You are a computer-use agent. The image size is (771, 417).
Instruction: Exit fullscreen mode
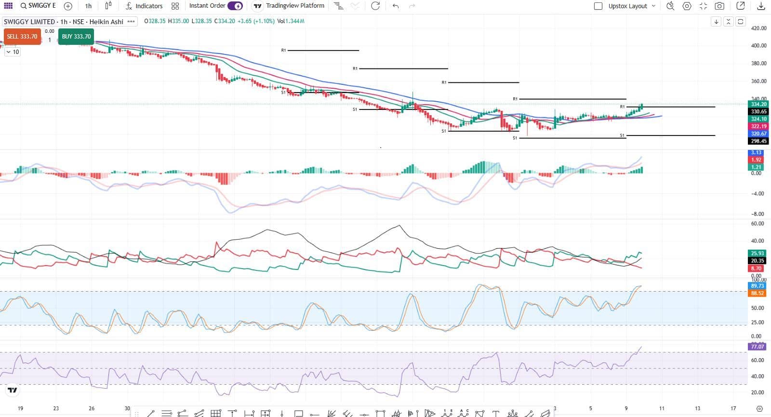(703, 6)
